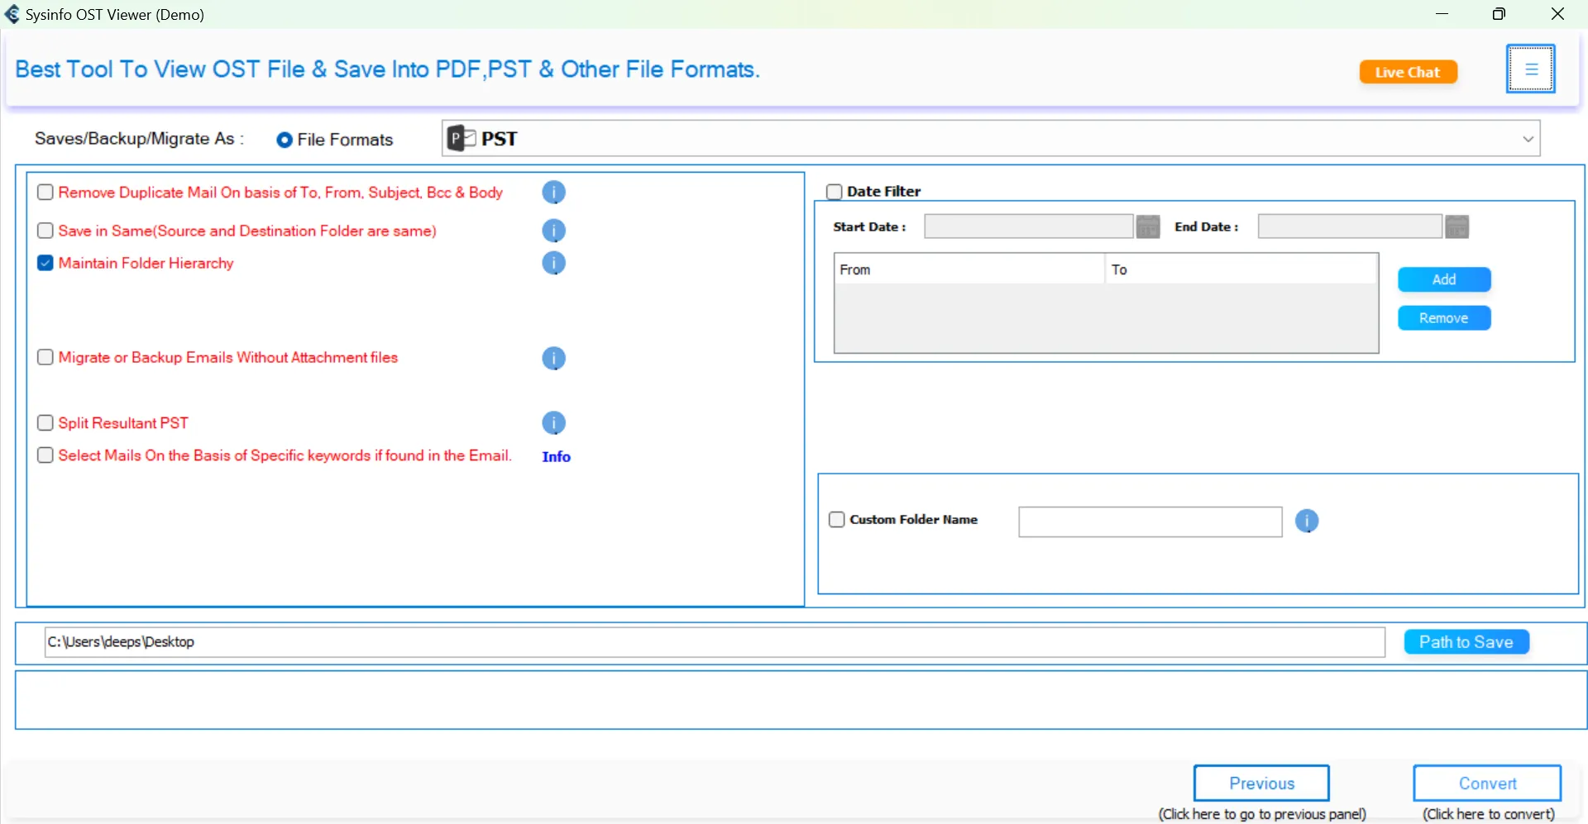Check the Custom Folder Name option

(x=837, y=520)
